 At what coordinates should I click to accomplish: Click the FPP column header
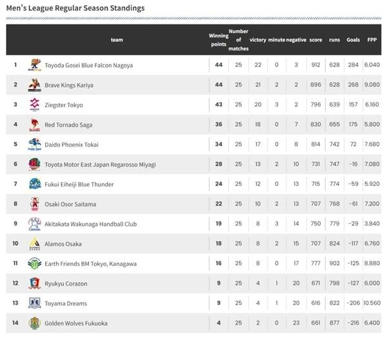(372, 39)
